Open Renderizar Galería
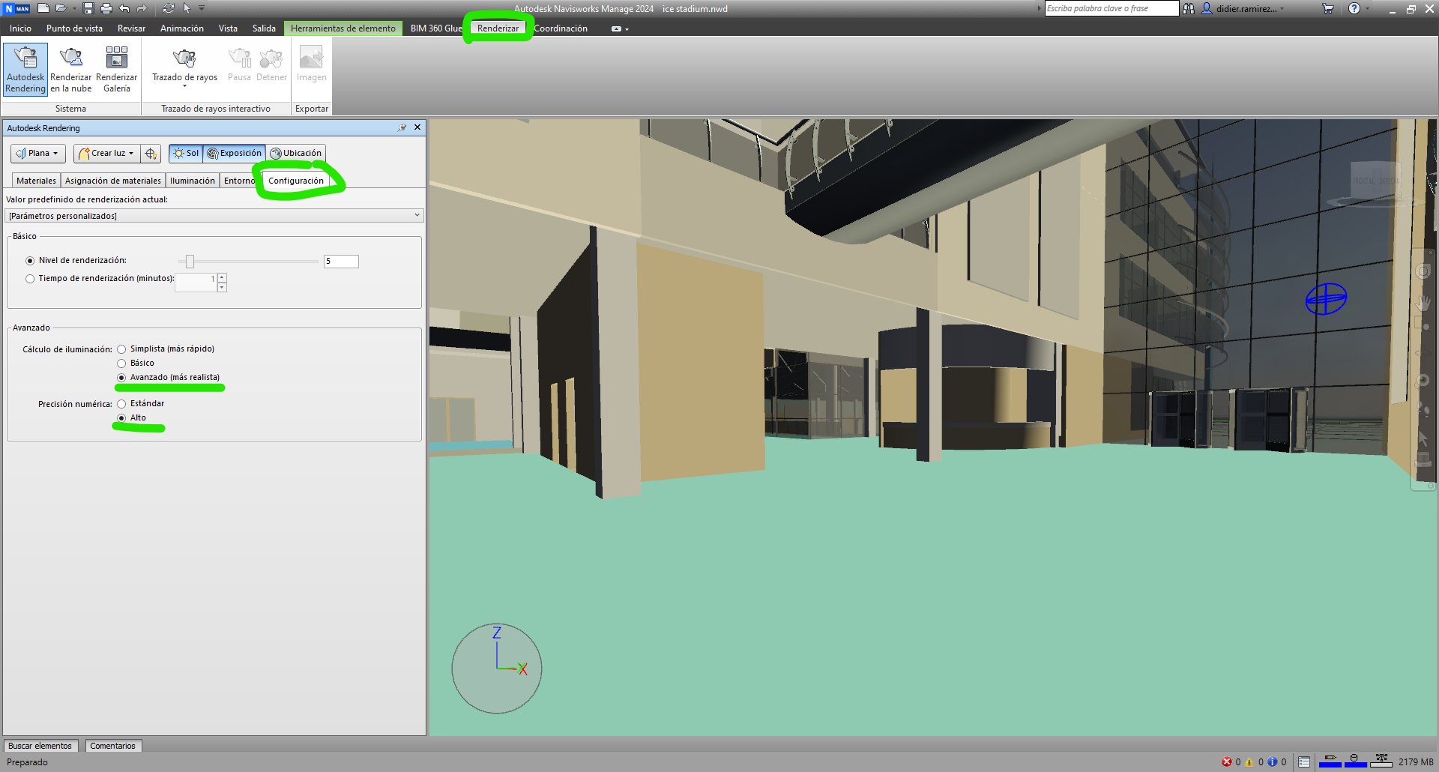Viewport: 1439px width, 772px height. (x=117, y=70)
